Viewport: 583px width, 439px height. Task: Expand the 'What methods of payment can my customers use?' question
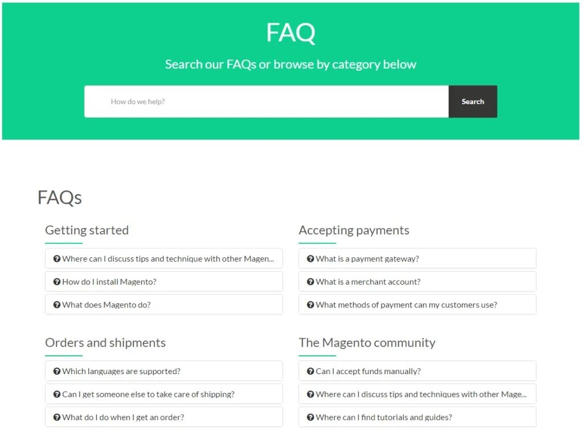[x=407, y=305]
